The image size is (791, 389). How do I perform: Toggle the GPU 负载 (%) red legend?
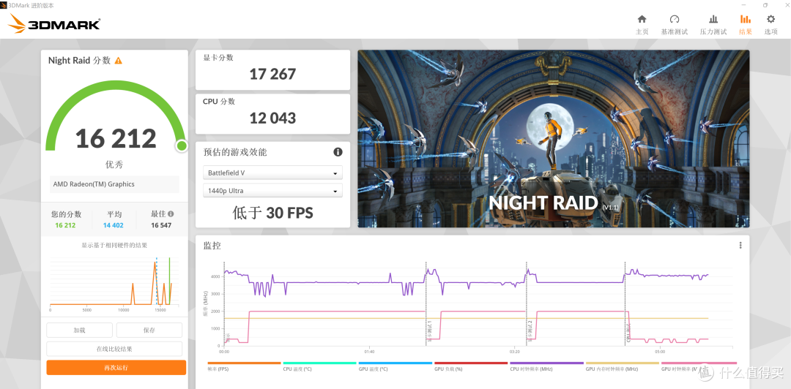(471, 366)
